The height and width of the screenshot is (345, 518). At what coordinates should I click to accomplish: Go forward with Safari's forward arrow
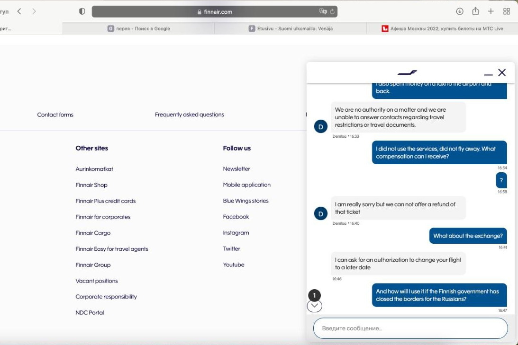click(x=34, y=11)
